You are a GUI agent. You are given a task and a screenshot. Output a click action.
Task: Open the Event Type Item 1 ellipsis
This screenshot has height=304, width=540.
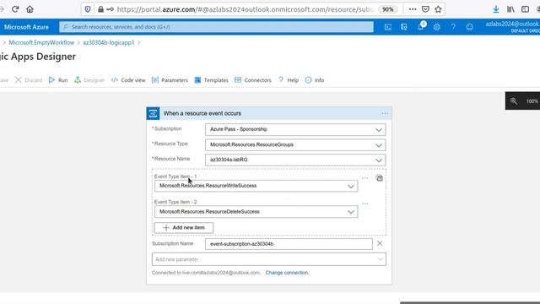pos(364,178)
